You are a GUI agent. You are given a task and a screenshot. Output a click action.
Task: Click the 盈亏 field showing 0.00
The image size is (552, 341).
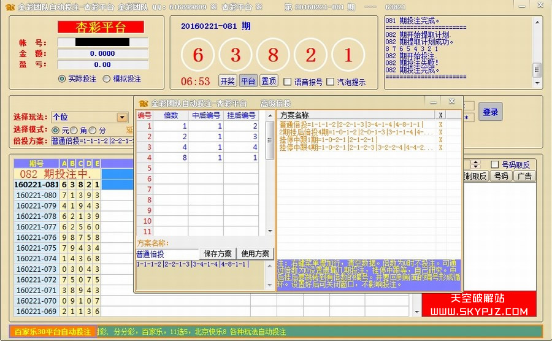103,65
